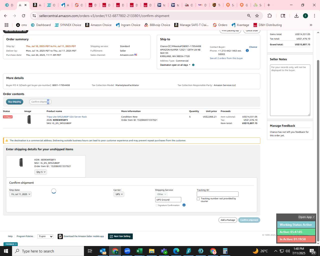
Task: Check 'Tracking number not provided by courier'
Action: point(198,199)
